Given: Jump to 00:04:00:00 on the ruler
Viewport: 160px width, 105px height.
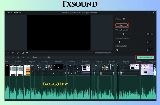Looking at the screenshot, I should (x=112, y=61).
